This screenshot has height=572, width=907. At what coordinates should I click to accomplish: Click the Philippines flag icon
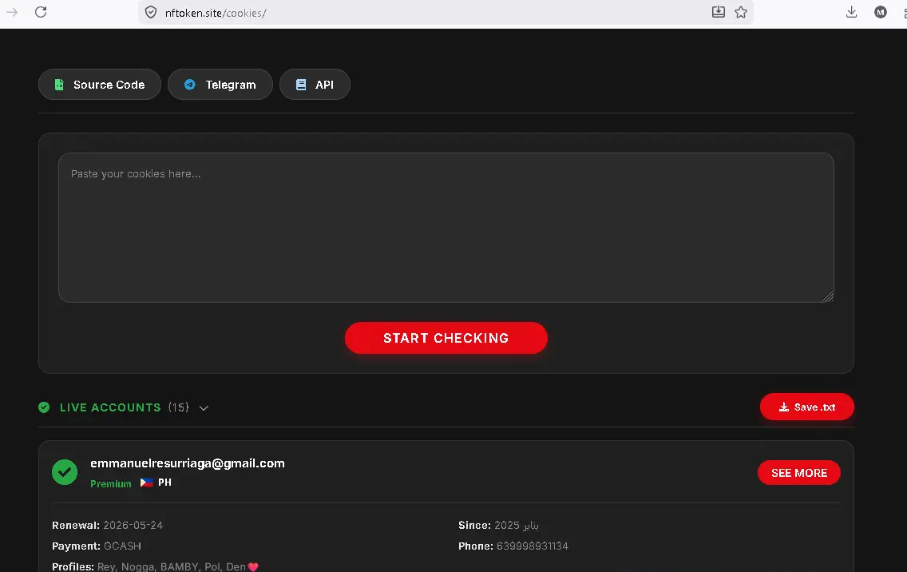146,483
